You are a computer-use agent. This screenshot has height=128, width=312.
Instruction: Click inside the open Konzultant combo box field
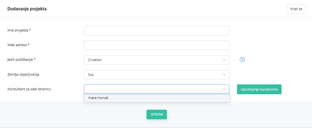click(x=152, y=89)
